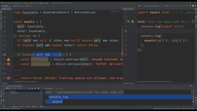The image size is (197, 111).
Task: Click the expand all tests icon
Action: 18,88
